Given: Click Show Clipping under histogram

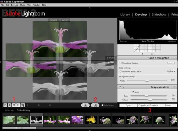Looking at the screenshot, I should coord(148,41).
